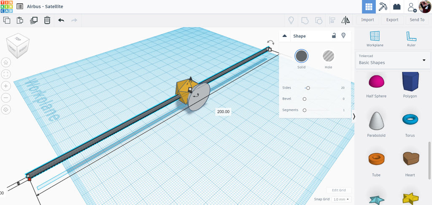Collapse the Shape panel arrow
This screenshot has width=432, height=205.
click(285, 36)
